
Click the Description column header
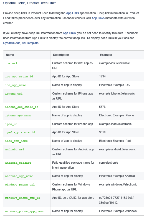point(61,55)
